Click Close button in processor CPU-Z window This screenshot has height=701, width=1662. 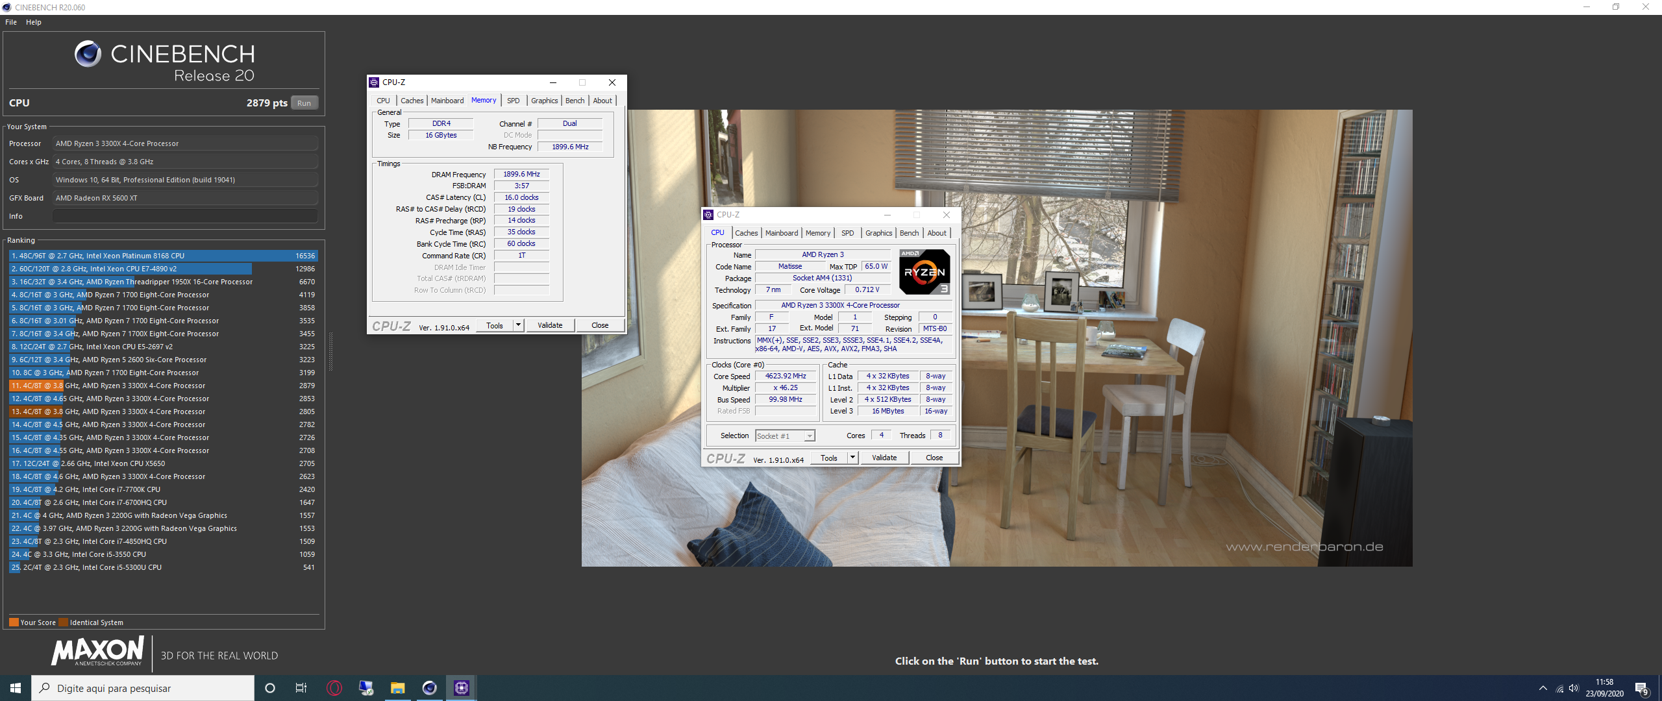tap(934, 458)
